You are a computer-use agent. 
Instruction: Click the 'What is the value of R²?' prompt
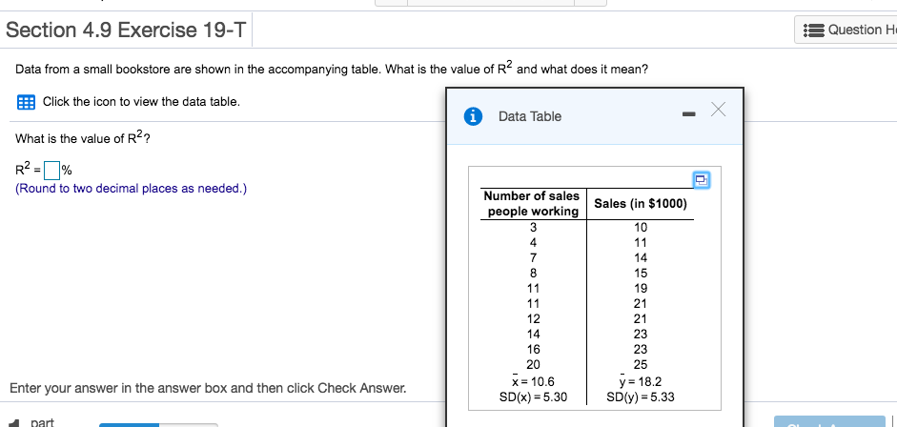click(x=84, y=138)
